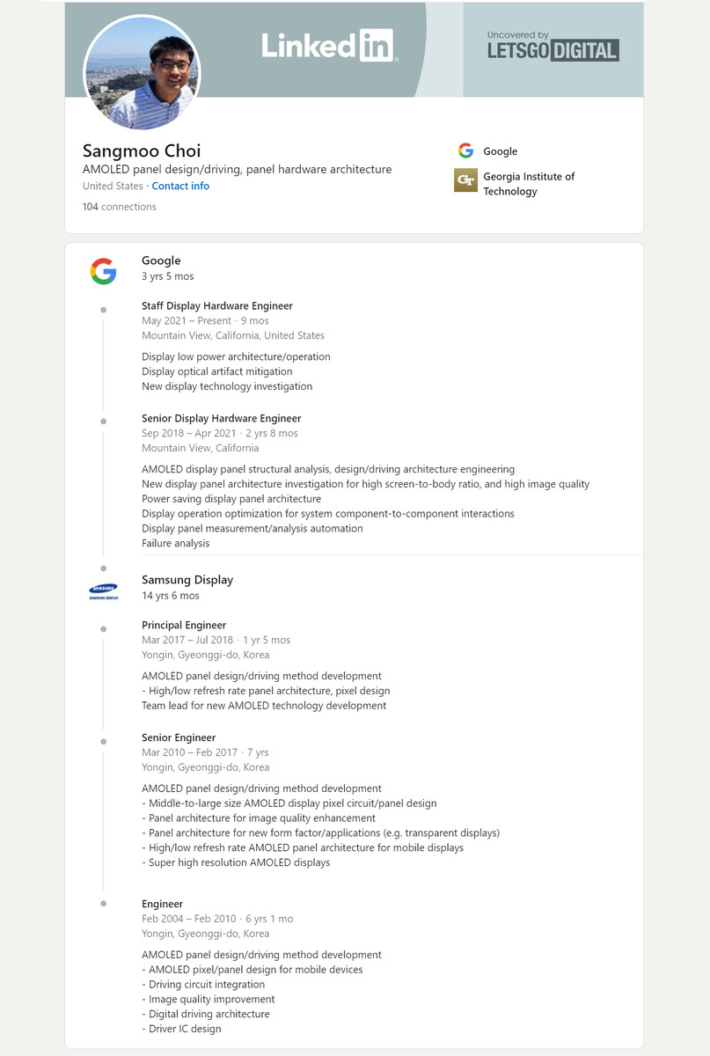Click the Samsung Display company logo
The height and width of the screenshot is (1056, 710).
(103, 591)
